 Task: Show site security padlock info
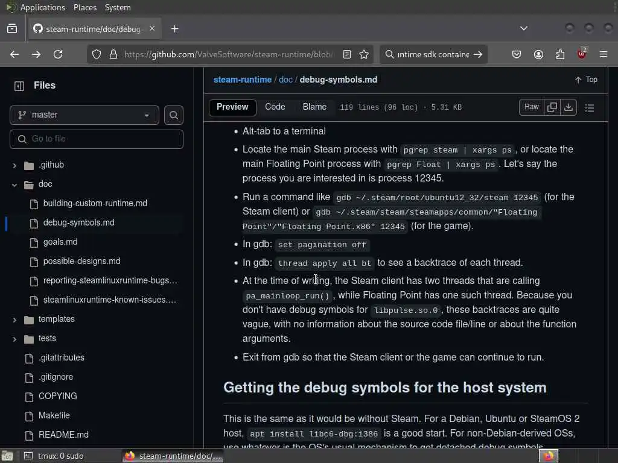pyautogui.click(x=113, y=54)
